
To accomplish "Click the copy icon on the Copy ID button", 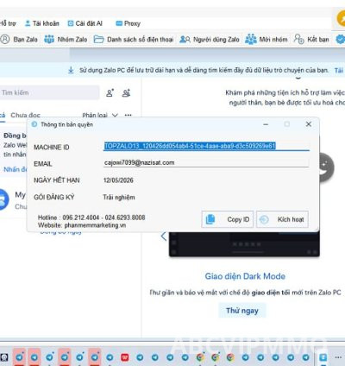I will [210, 219].
